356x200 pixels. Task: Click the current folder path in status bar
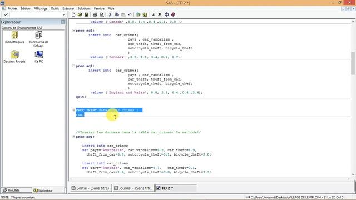pos(285,197)
